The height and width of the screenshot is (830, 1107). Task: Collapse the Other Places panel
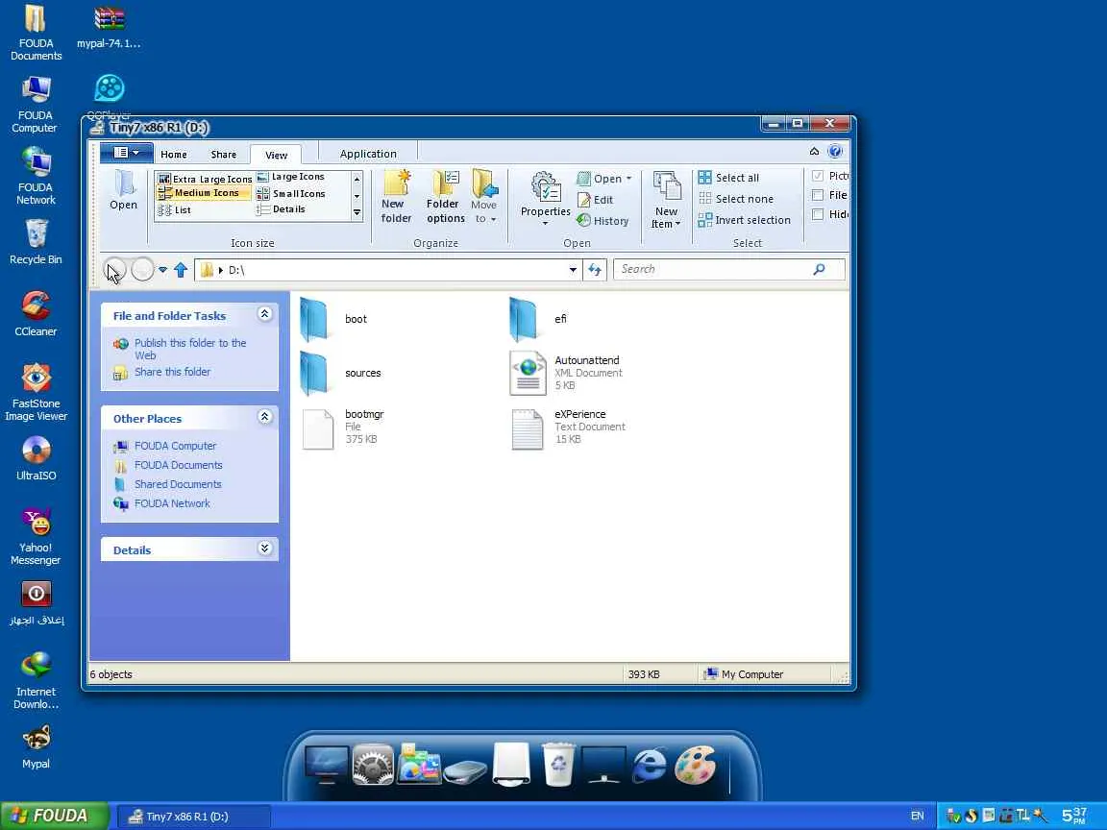265,416
